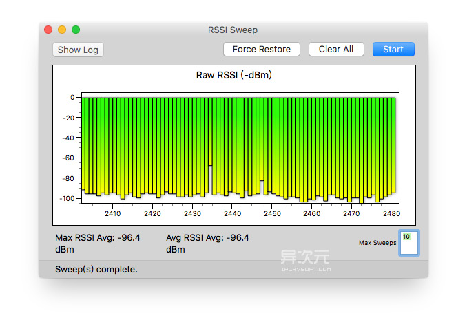The width and height of the screenshot is (467, 333).
Task: Click the Max RSSI Avg: -96.4 dBm readout
Action: click(x=97, y=244)
